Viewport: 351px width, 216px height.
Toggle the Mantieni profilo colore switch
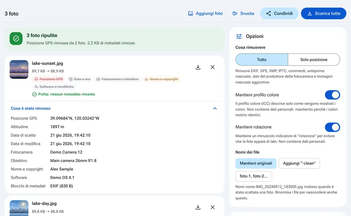(x=332, y=95)
